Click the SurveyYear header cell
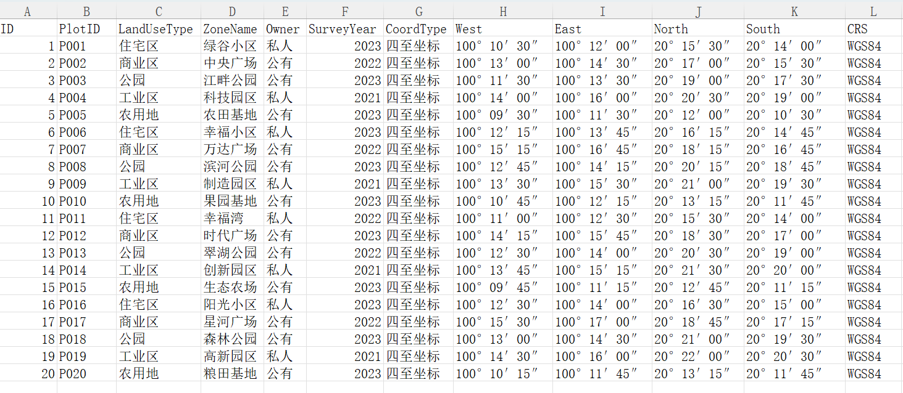Viewport: 903px width, 393px height. pyautogui.click(x=344, y=28)
